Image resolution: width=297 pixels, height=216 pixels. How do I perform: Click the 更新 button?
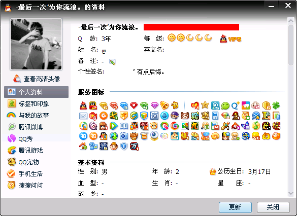pos(235,207)
